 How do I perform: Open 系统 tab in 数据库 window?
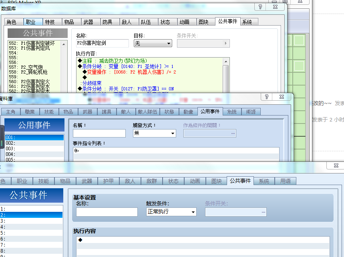point(249,22)
